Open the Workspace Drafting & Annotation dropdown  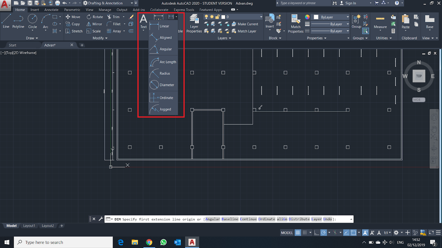(x=132, y=3)
